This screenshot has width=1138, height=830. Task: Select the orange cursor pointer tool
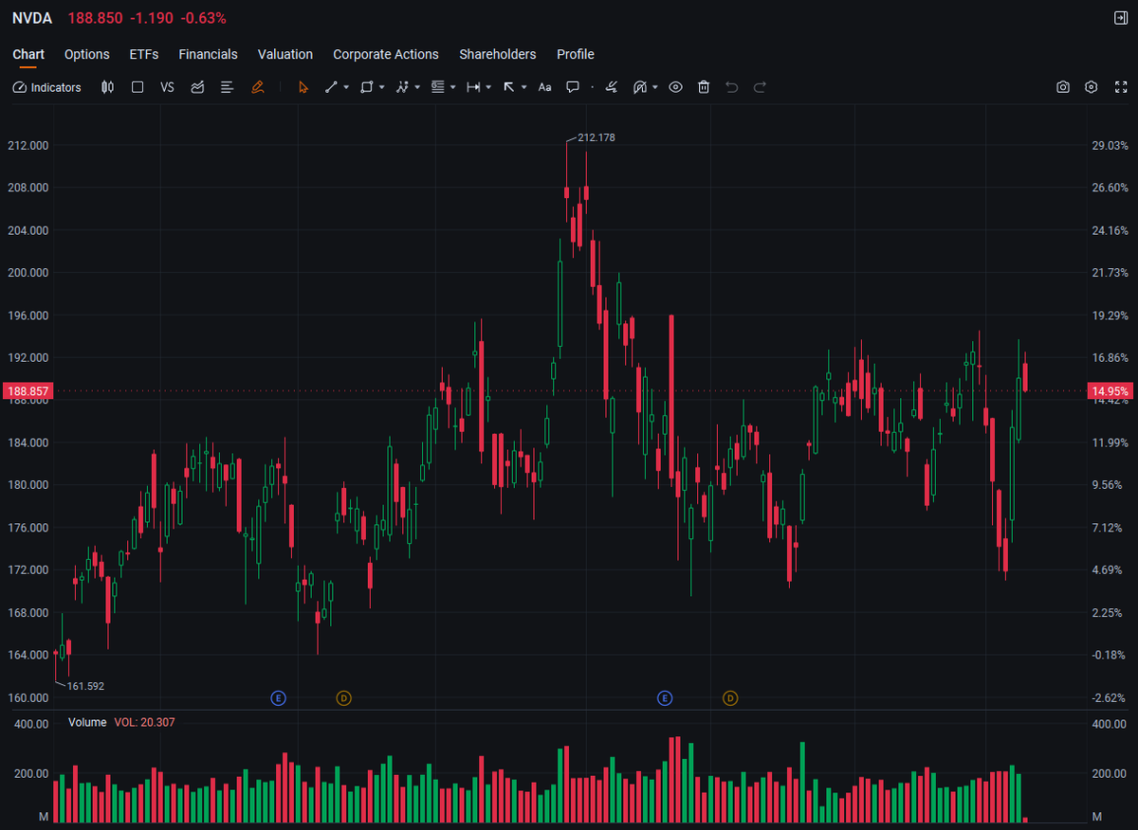click(303, 87)
